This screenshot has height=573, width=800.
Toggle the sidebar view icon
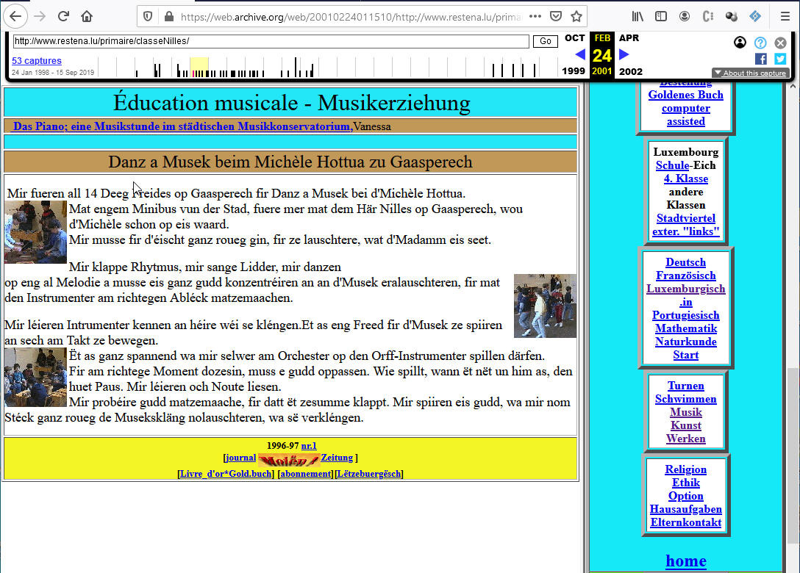(661, 16)
